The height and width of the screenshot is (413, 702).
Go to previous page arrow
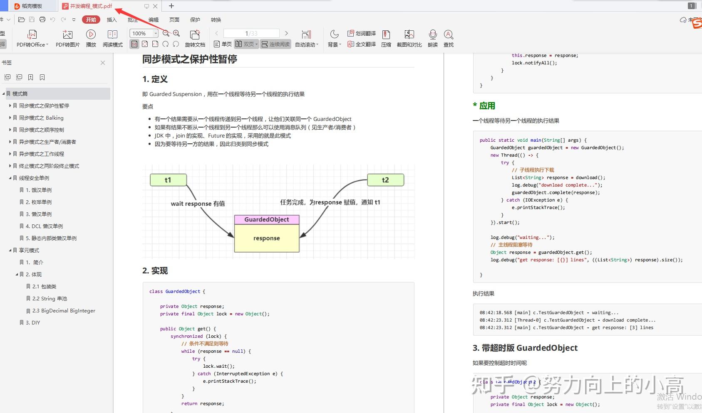click(x=216, y=33)
